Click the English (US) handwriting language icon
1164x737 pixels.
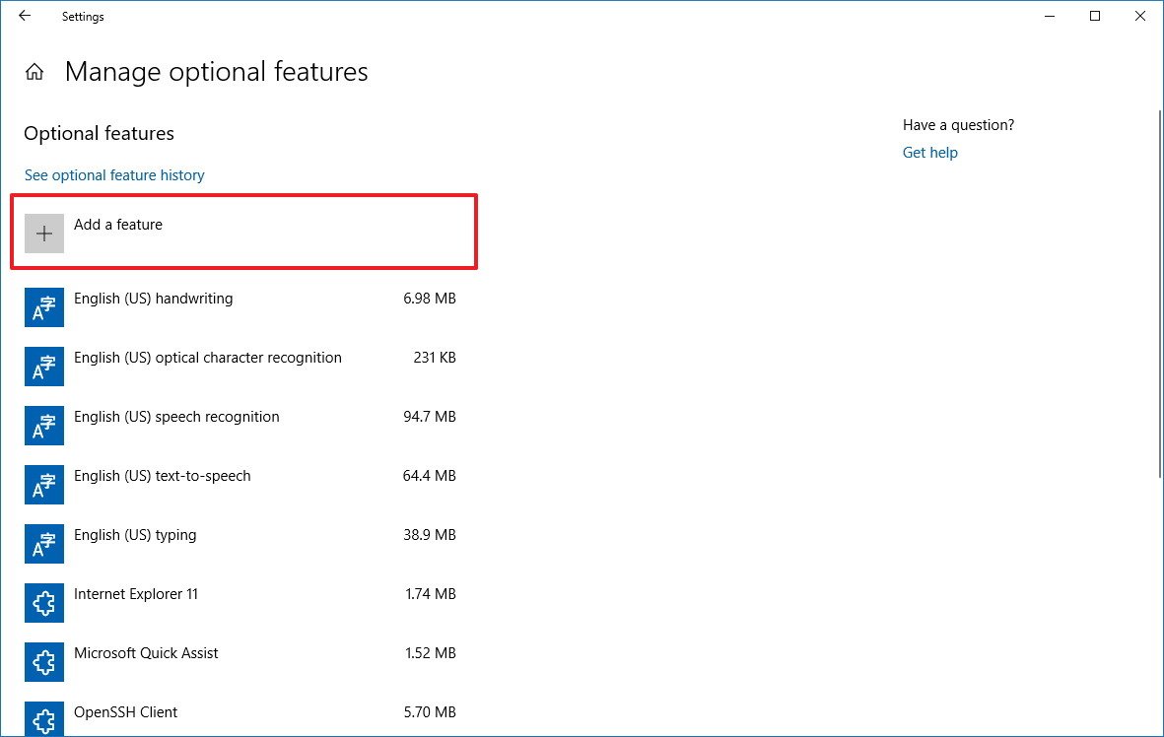44,307
